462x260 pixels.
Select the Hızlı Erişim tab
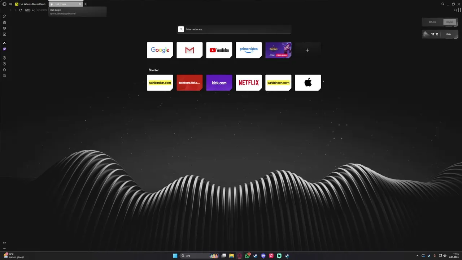pyautogui.click(x=65, y=4)
